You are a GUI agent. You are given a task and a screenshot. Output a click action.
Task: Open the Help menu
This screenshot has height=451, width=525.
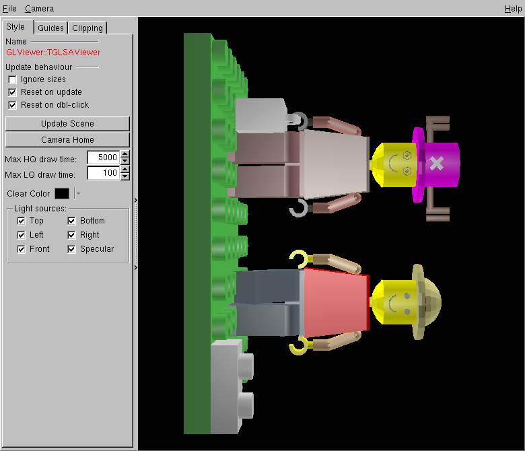pos(513,8)
